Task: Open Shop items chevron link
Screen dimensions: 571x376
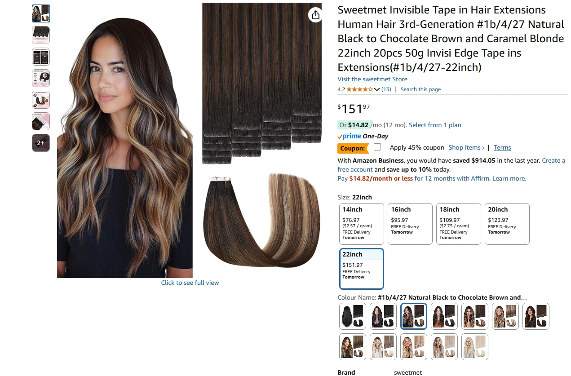Action: click(x=466, y=147)
